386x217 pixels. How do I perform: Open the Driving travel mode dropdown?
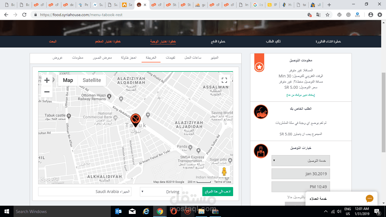click(x=161, y=192)
